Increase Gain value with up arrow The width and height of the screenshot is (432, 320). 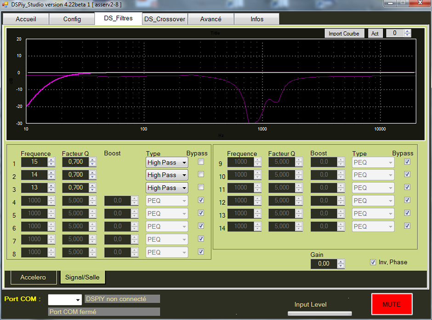[341, 261]
